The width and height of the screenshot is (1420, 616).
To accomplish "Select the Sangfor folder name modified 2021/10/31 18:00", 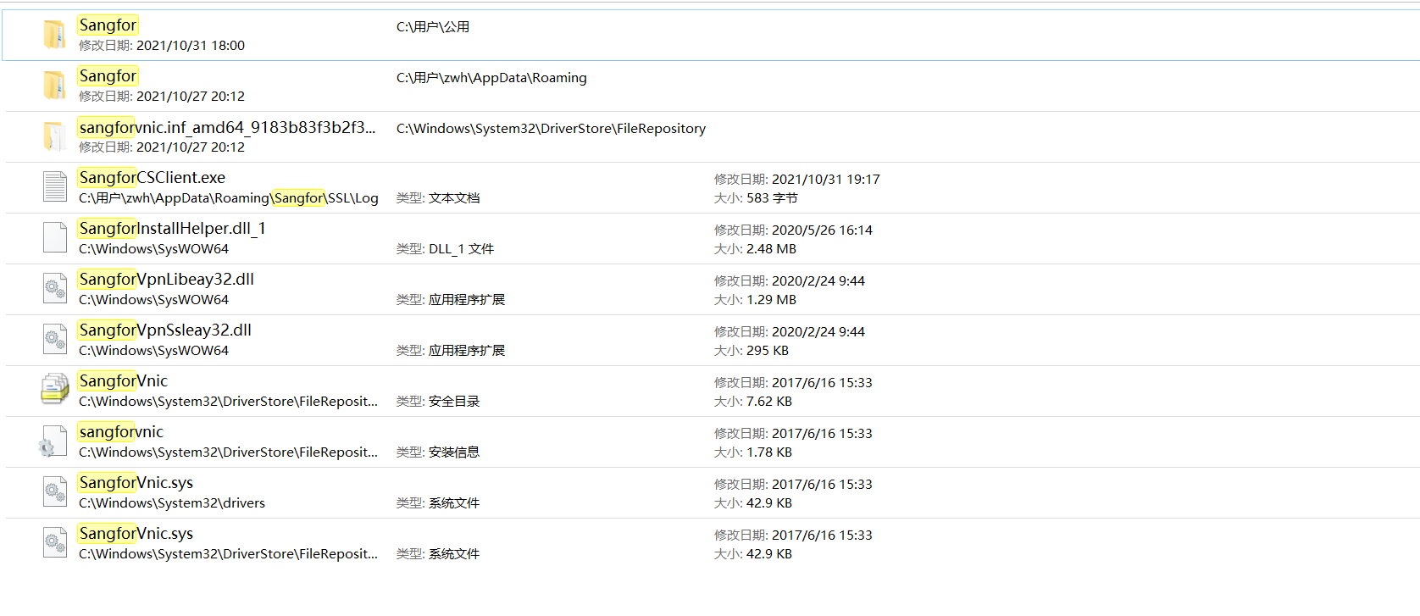I will 108,25.
